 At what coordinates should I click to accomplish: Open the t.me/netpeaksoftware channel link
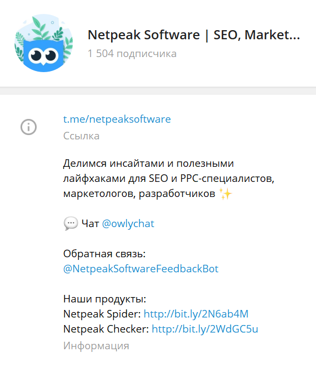coord(117,119)
